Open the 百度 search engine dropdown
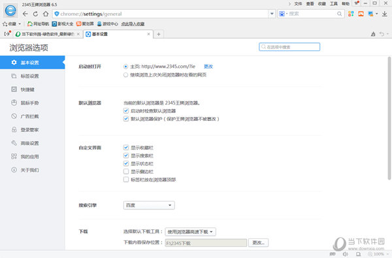Screen dimensions: 392x258 click(149, 205)
